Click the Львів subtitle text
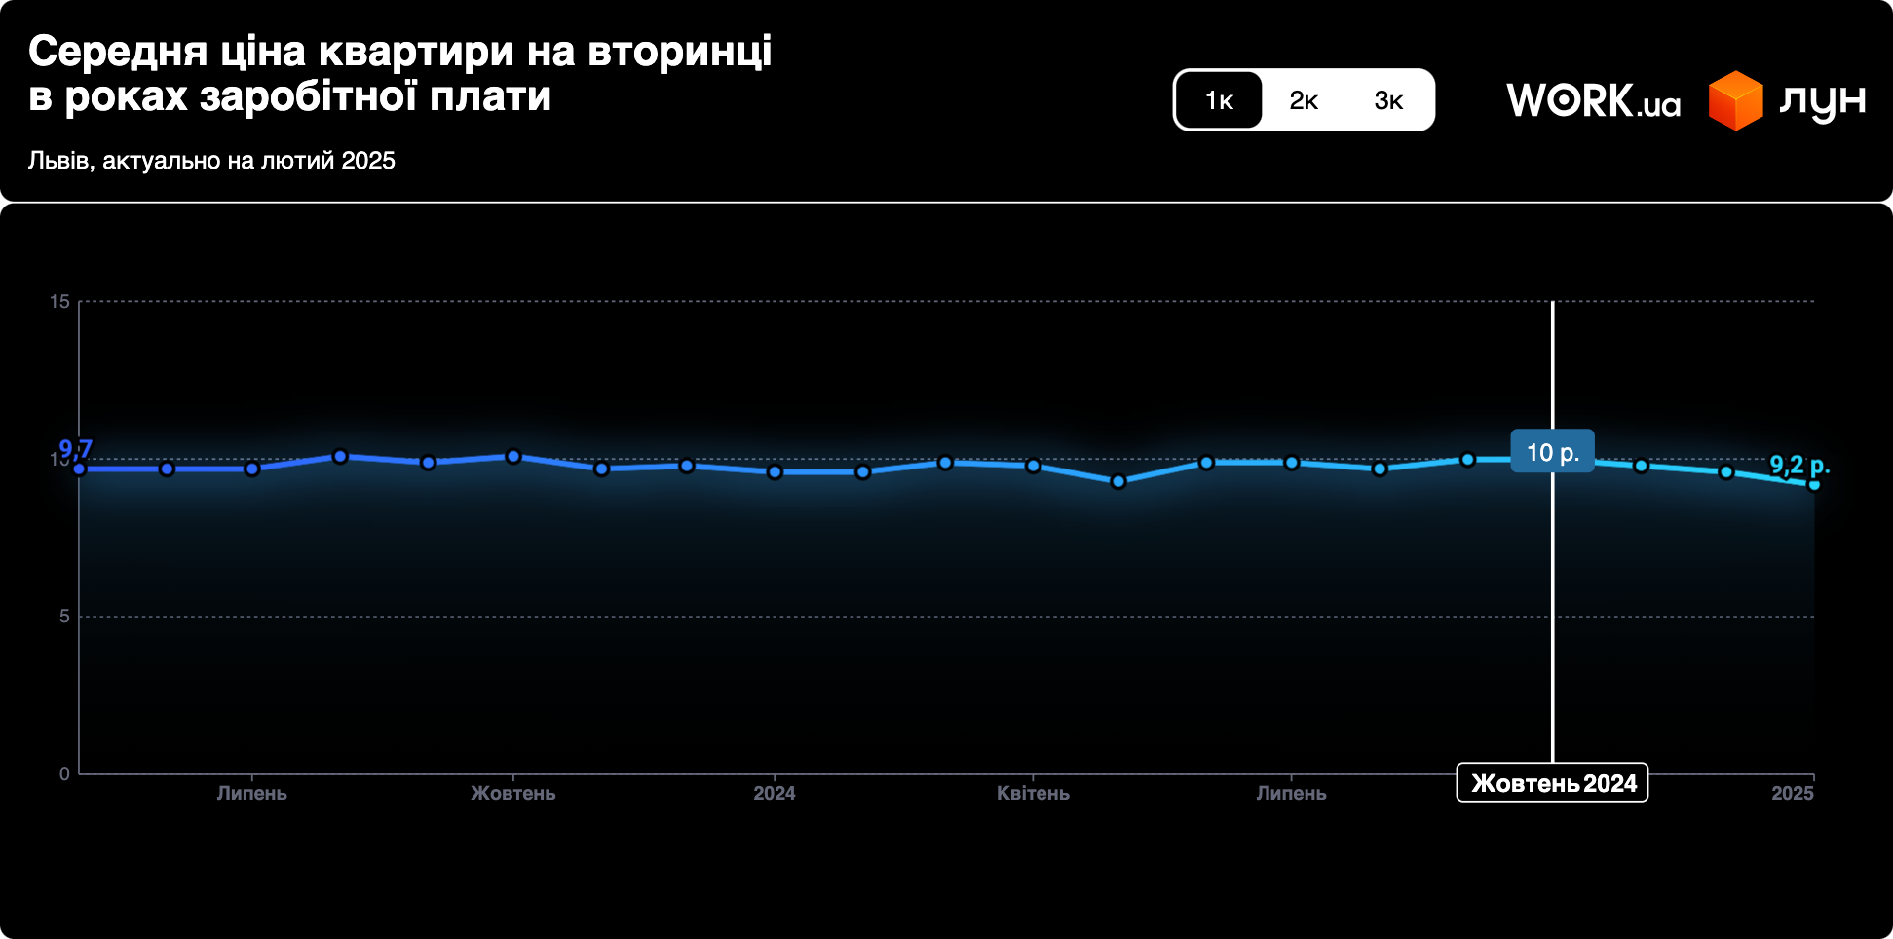1893x939 pixels. coord(211,161)
